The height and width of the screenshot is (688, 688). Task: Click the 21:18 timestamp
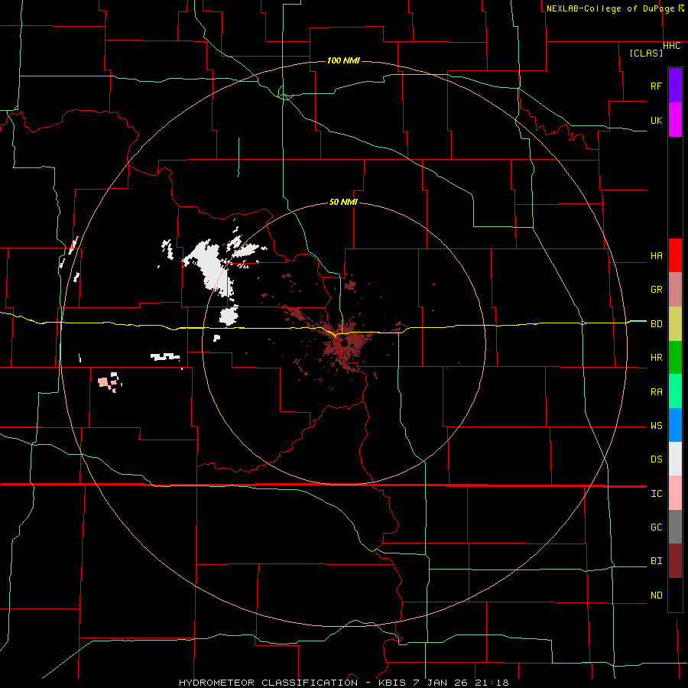coord(491,683)
